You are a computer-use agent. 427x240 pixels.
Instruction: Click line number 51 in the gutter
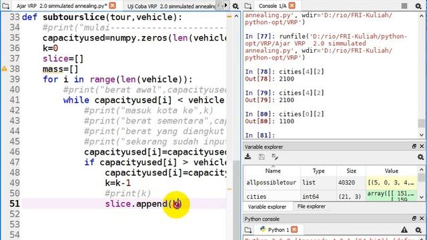click(15, 203)
